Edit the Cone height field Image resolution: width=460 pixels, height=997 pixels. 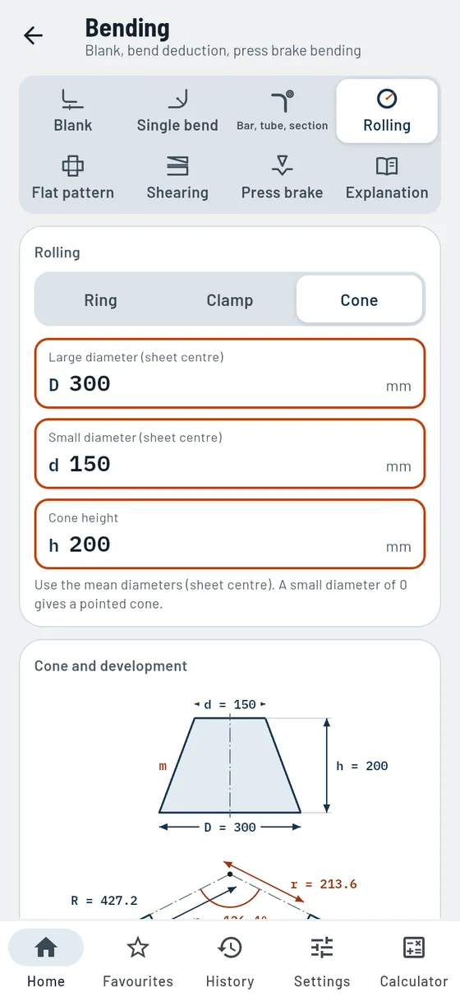(230, 534)
